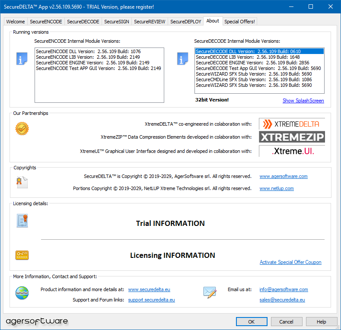
Task: Switch to the SecureDEPLOY tab
Action: point(186,22)
